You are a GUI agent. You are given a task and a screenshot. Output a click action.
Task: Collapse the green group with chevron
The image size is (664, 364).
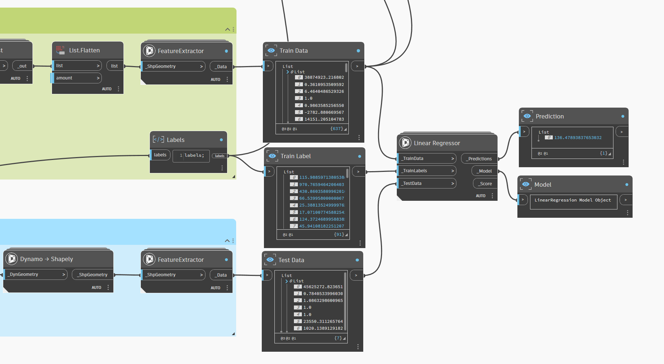227,29
